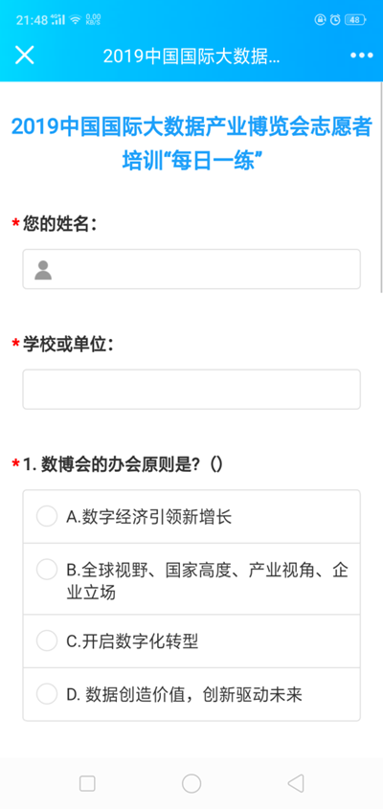The width and height of the screenshot is (383, 809).
Task: Tap the page title 2019中国国际大数据 in header
Action: coord(191,56)
